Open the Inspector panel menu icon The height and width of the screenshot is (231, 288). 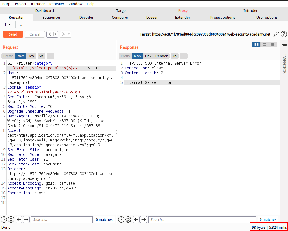[284, 45]
